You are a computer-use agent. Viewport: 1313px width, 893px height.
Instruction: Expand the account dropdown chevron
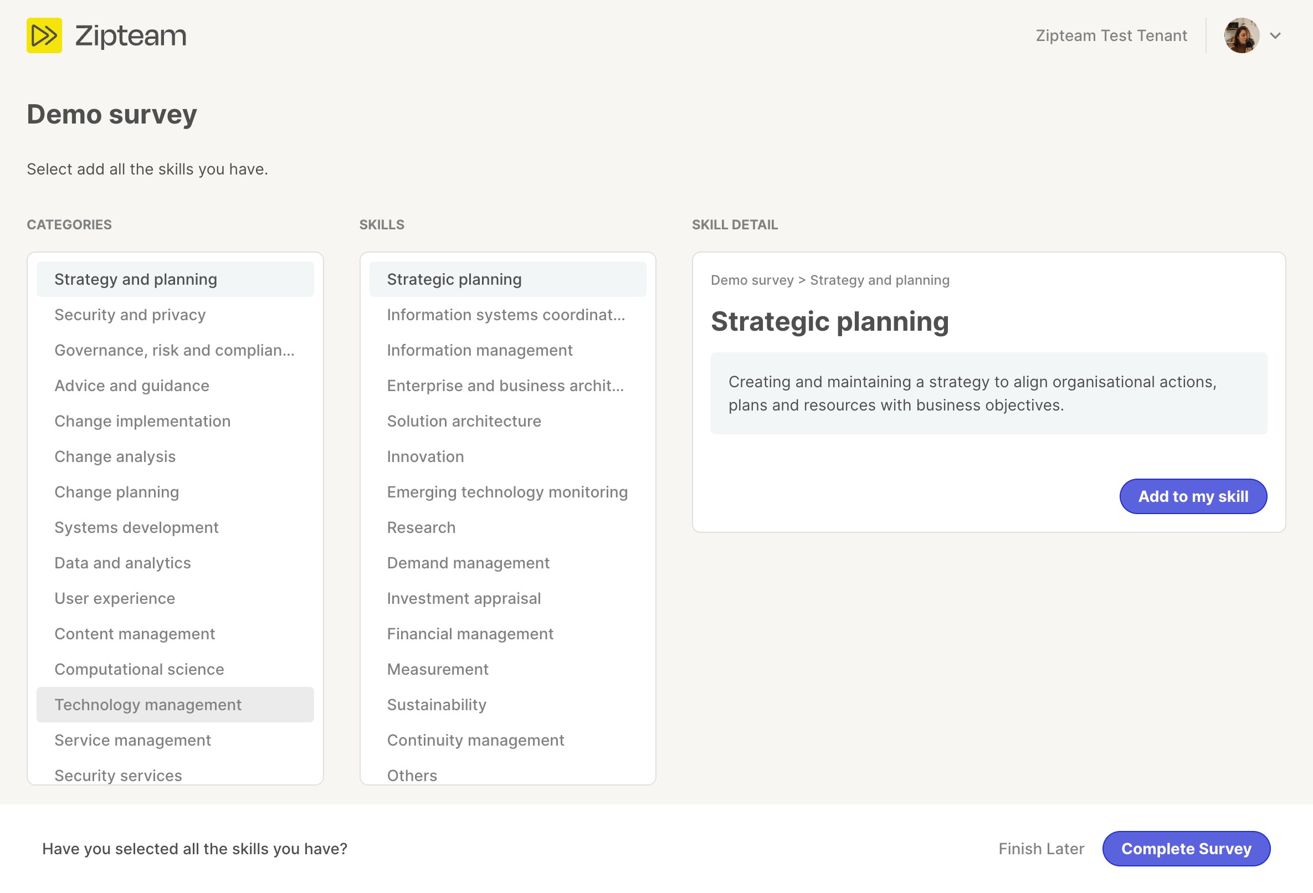click(1275, 35)
